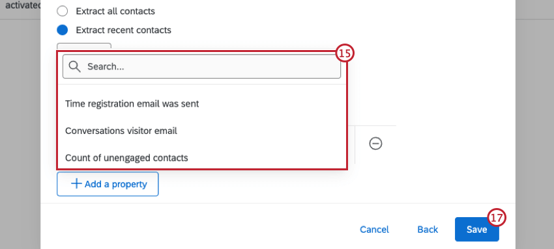Click the dimmed backdrop right of the dialog
This screenshot has width=554, height=249.
click(534, 134)
